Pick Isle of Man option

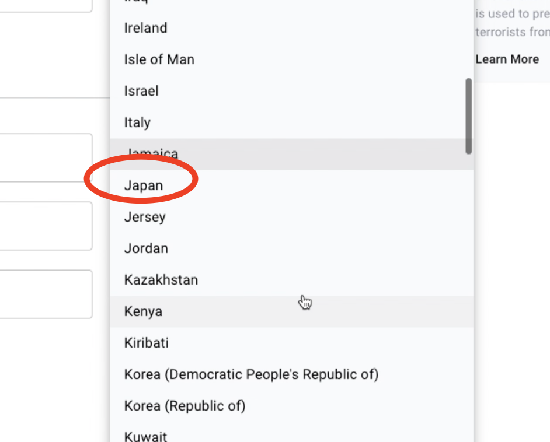point(159,59)
